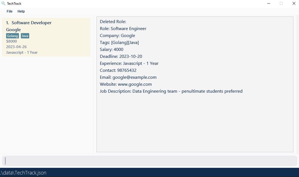Click the 'Deleted Role:' heading

coord(113,21)
